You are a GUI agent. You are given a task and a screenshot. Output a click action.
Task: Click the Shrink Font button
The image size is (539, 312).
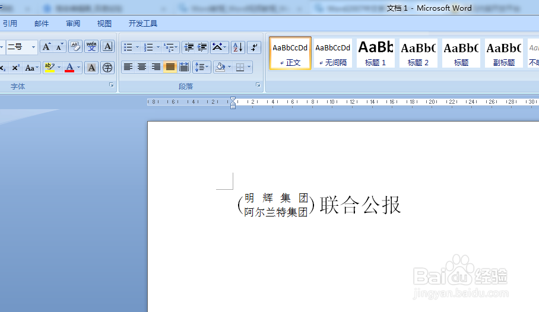pyautogui.click(x=59, y=47)
